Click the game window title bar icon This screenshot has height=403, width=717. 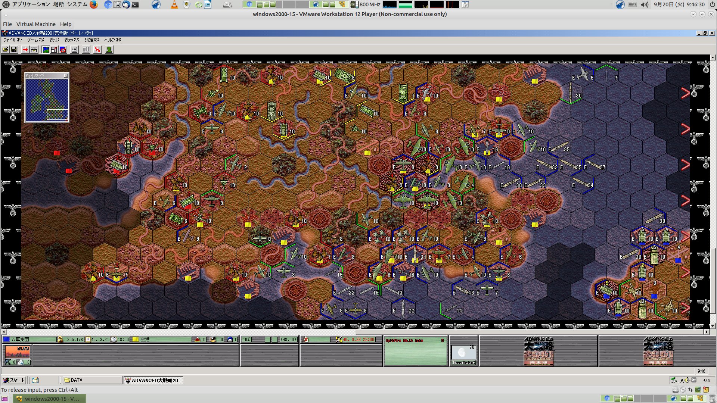click(5, 33)
